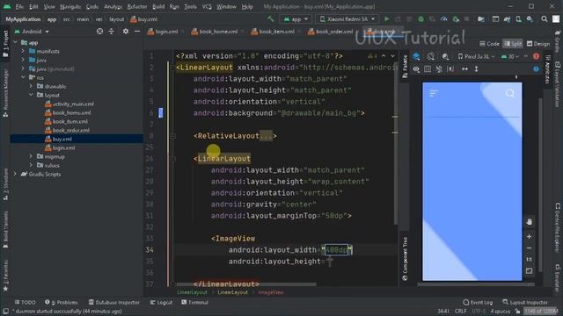Open the Problems tool window
Viewport: 563px width, 316px height.
point(61,302)
